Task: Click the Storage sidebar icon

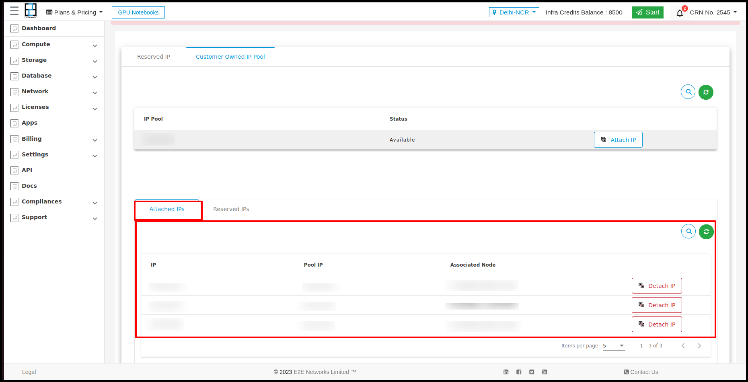Action: coord(14,60)
